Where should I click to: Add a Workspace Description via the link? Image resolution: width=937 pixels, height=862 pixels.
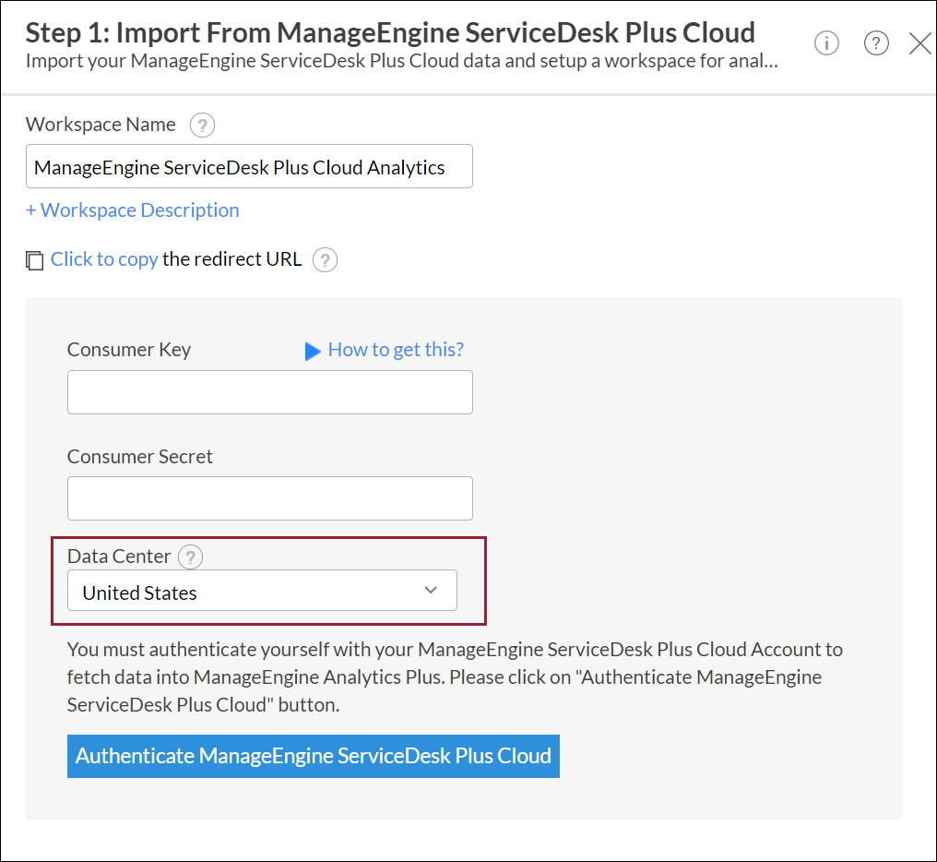pos(133,210)
